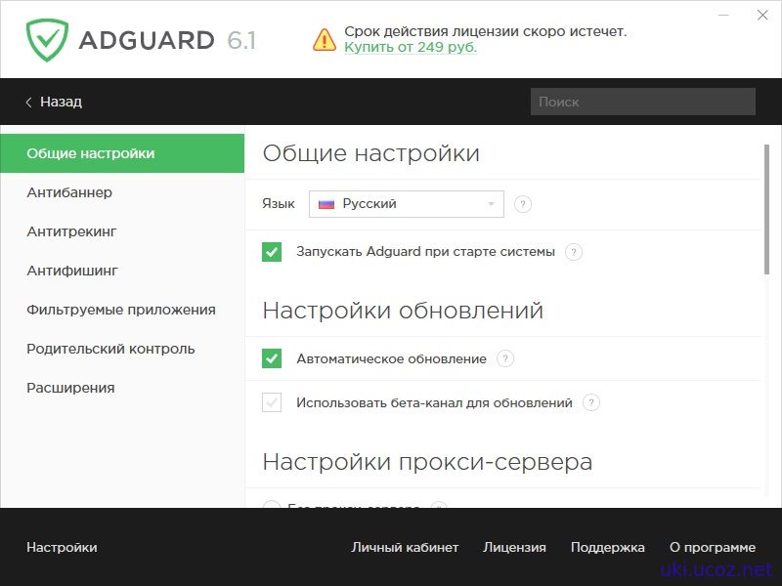Click the Язык label text
Screen dimensions: 782x586
(x=279, y=204)
